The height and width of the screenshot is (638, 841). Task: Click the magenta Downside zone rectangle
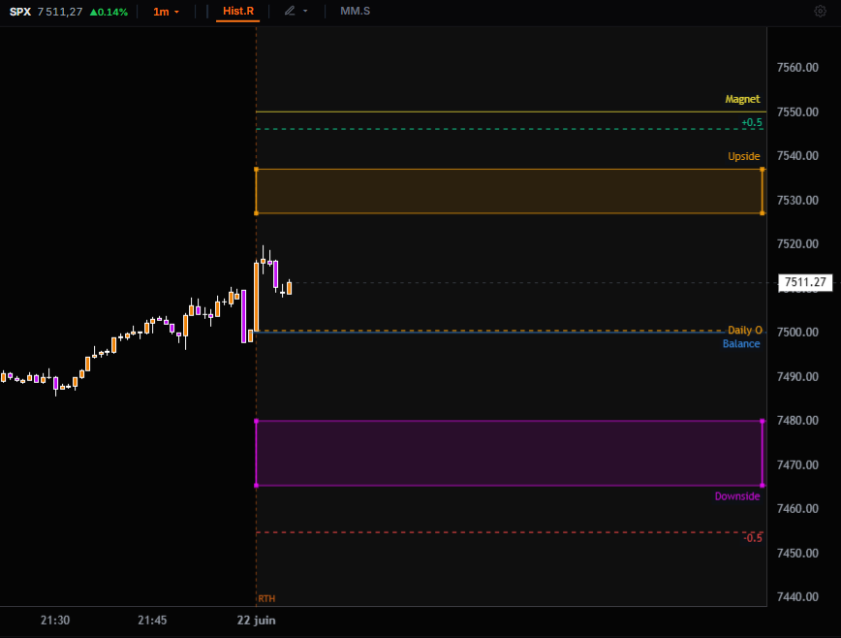[x=509, y=454]
